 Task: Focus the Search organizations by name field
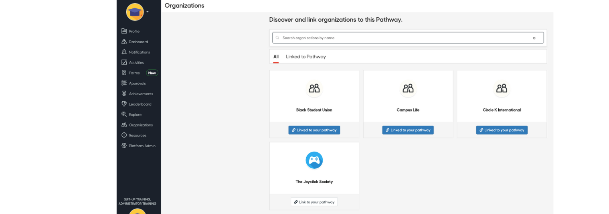408,38
